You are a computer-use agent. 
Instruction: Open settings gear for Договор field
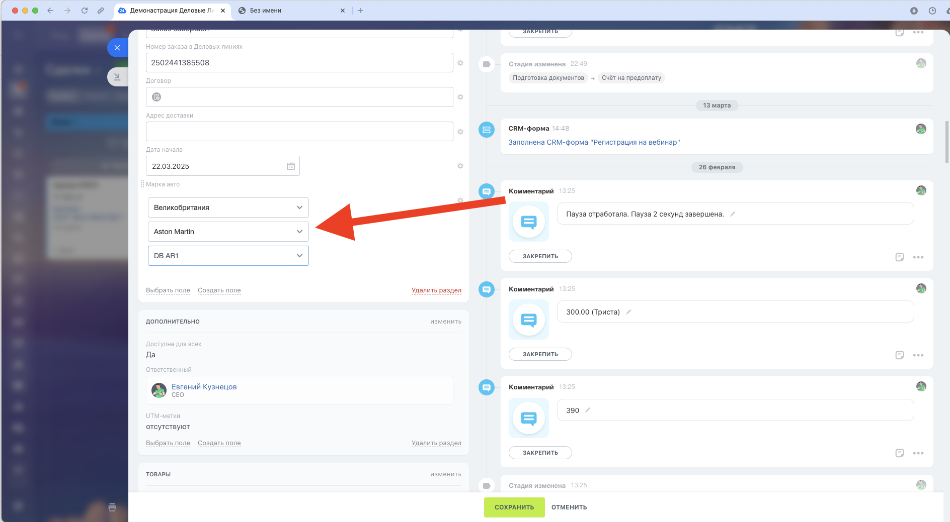[460, 97]
